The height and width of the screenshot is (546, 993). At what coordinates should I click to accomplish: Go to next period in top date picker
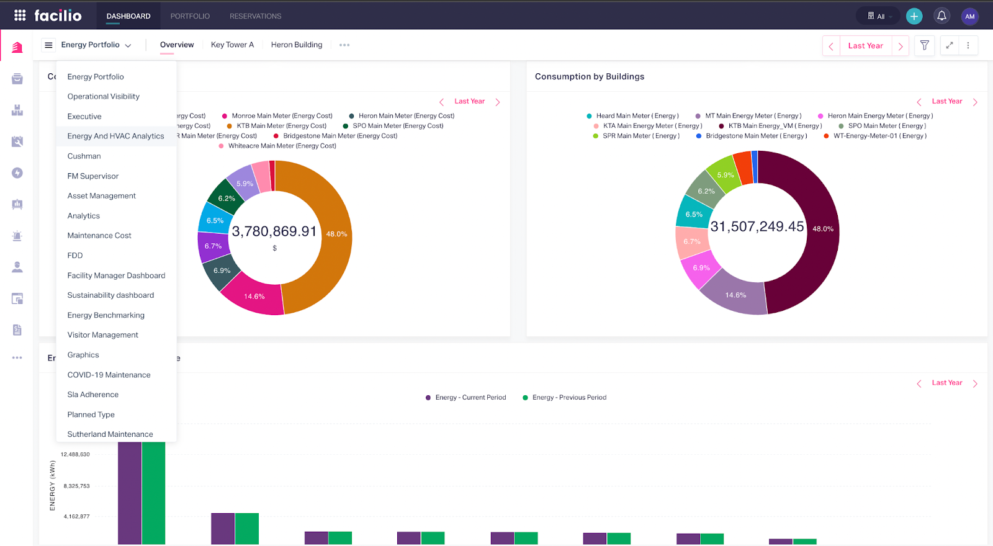click(x=901, y=46)
